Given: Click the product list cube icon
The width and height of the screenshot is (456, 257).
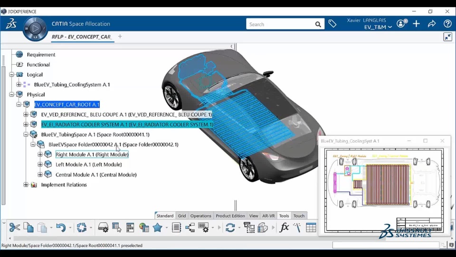Looking at the screenshot, I should (263, 227).
